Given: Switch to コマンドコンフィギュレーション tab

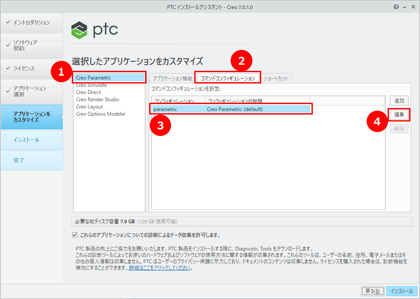Looking at the screenshot, I should point(227,78).
